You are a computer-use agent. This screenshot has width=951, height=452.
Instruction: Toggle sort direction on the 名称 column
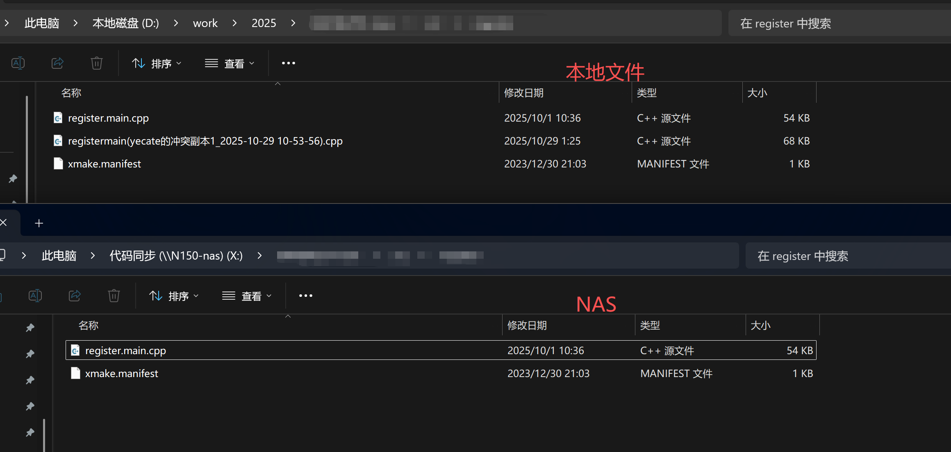71,93
